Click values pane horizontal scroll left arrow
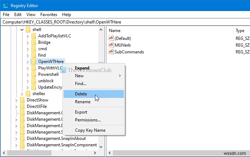The height and width of the screenshot is (157, 250). click(x=110, y=153)
